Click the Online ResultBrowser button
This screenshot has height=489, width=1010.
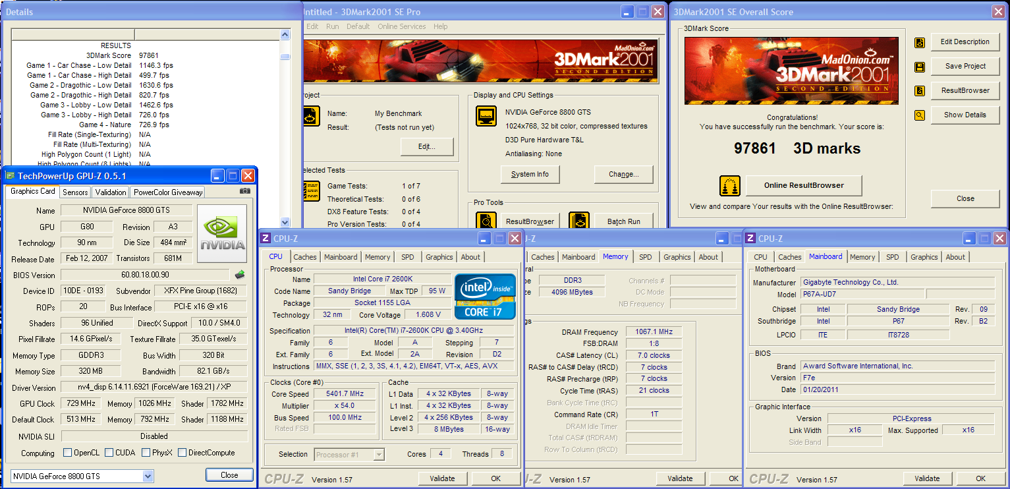pos(804,185)
